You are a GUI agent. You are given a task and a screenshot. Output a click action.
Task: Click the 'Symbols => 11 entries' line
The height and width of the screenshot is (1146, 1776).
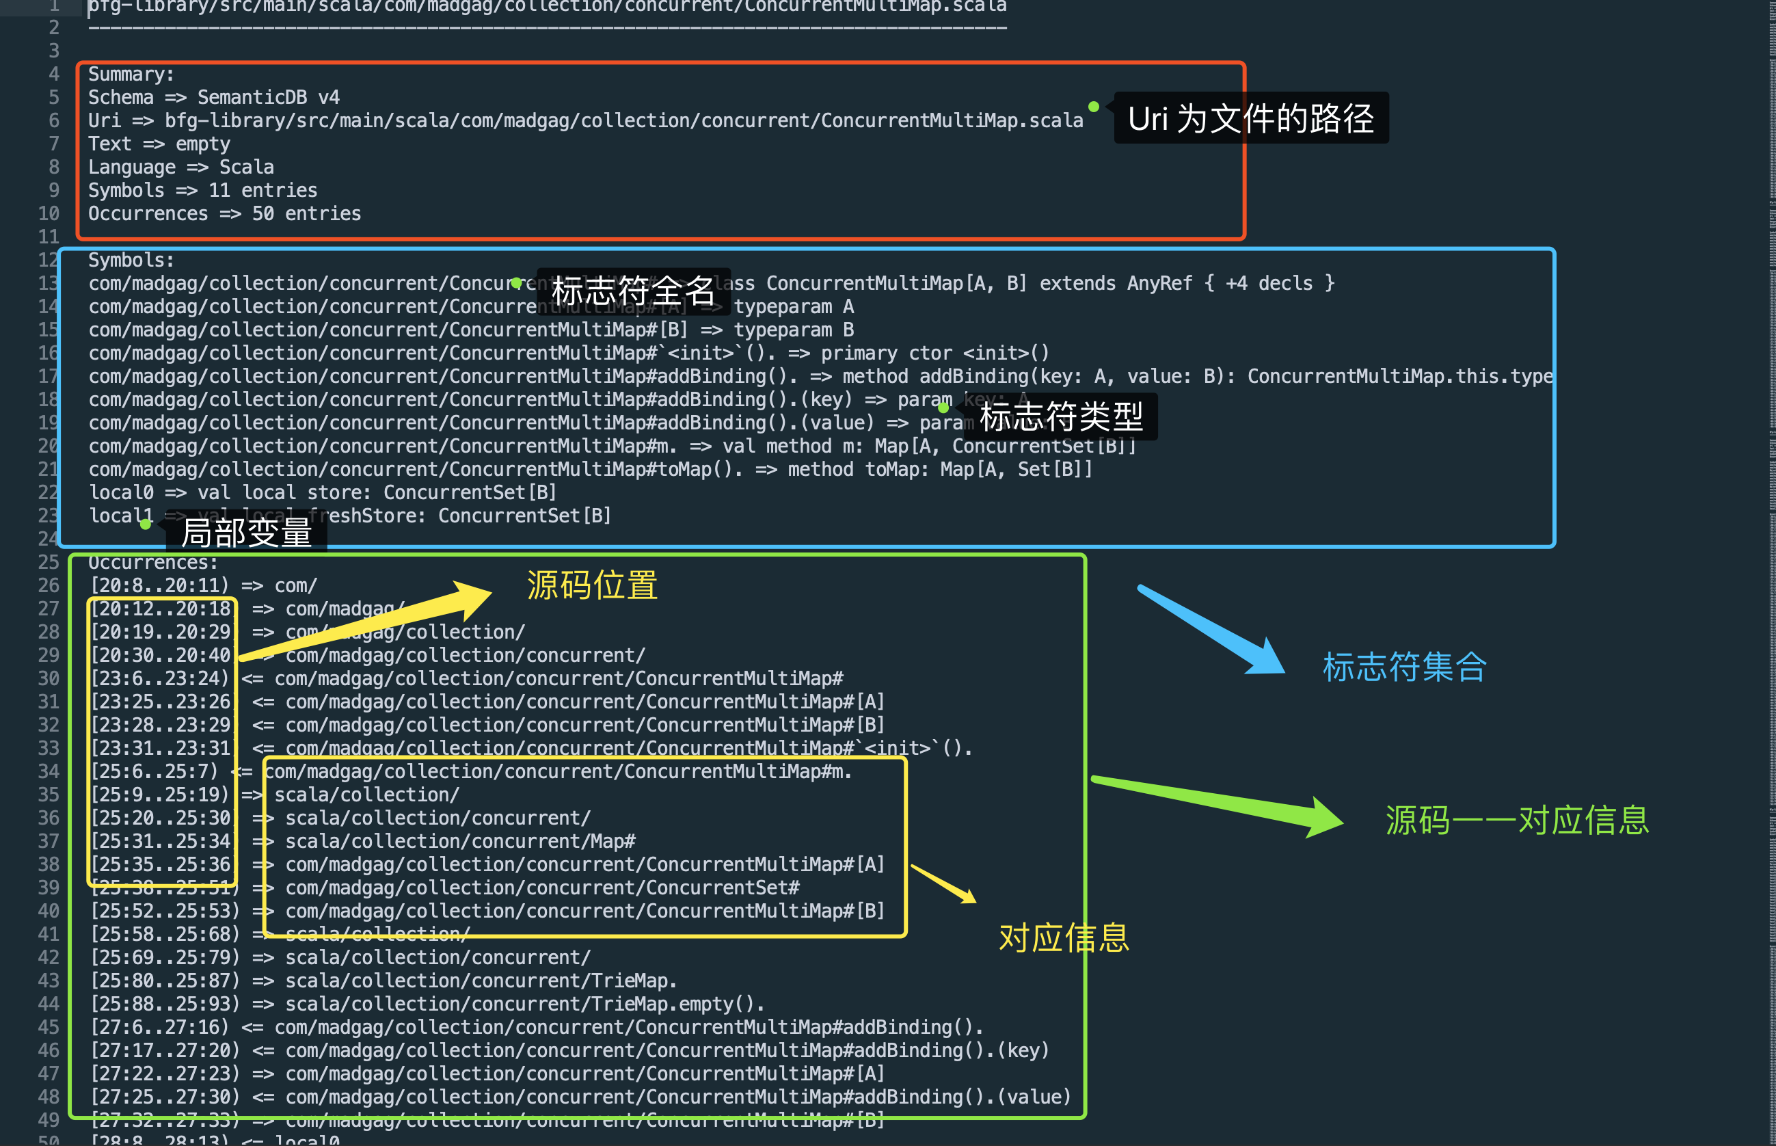click(202, 191)
